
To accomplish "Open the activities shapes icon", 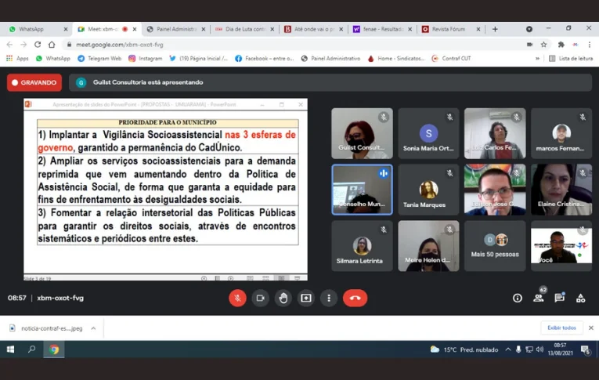I will pos(580,298).
